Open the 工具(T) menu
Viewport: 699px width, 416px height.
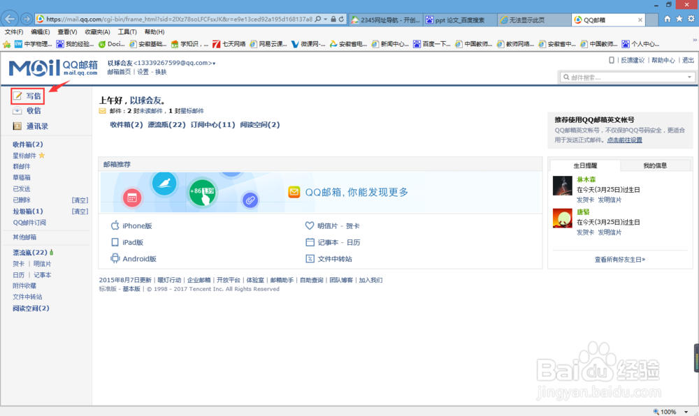click(x=127, y=32)
